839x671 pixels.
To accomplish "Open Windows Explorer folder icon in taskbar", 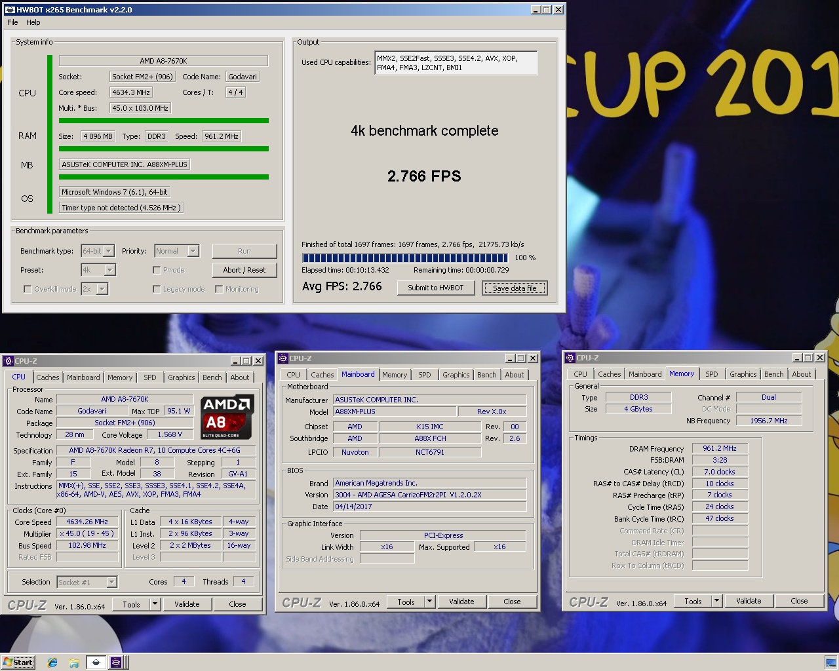I will coord(74,662).
